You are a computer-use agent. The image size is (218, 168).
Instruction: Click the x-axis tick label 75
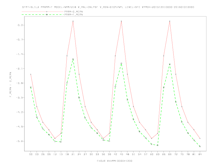(x=182, y=154)
